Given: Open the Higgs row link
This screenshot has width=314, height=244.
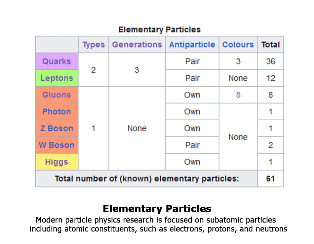Looking at the screenshot, I should click(57, 162).
